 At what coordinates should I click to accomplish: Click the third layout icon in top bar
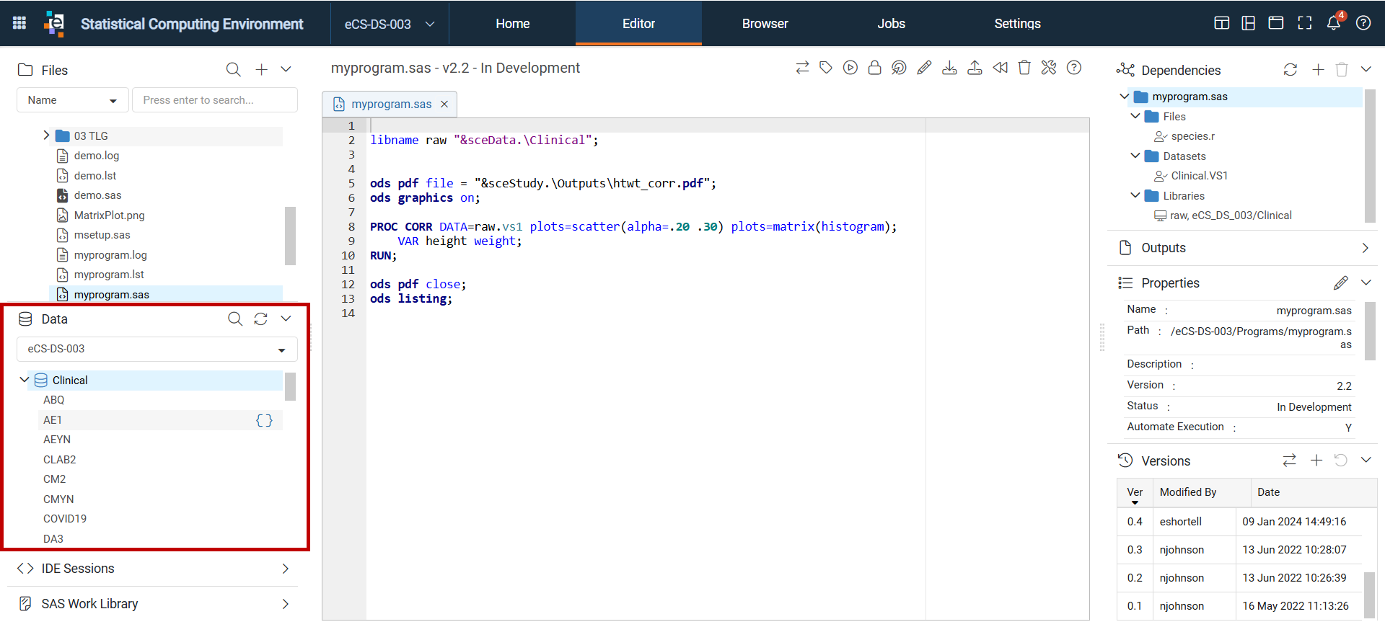[1276, 23]
